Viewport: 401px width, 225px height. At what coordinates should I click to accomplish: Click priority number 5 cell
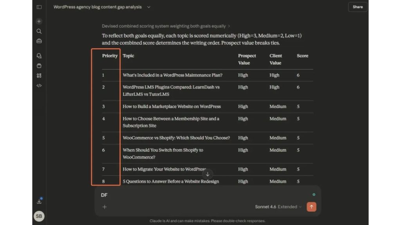pos(103,138)
